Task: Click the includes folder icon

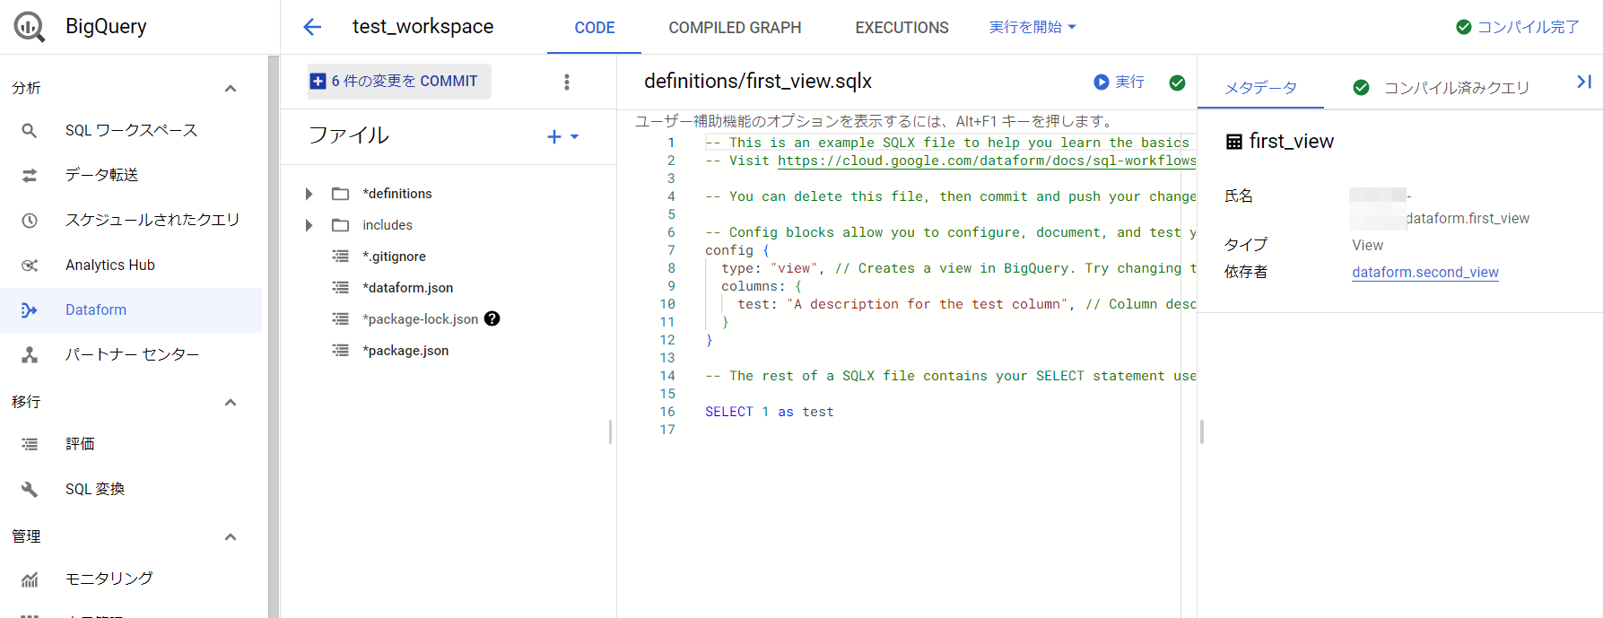Action: click(341, 225)
